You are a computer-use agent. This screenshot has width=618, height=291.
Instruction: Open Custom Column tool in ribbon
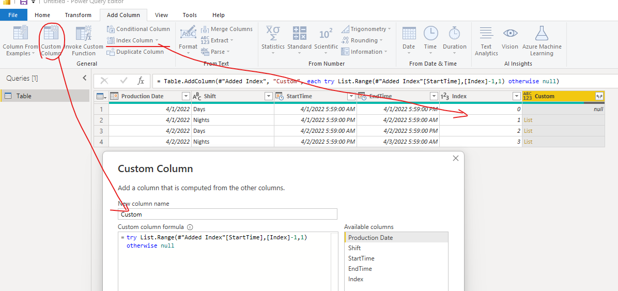click(x=51, y=41)
